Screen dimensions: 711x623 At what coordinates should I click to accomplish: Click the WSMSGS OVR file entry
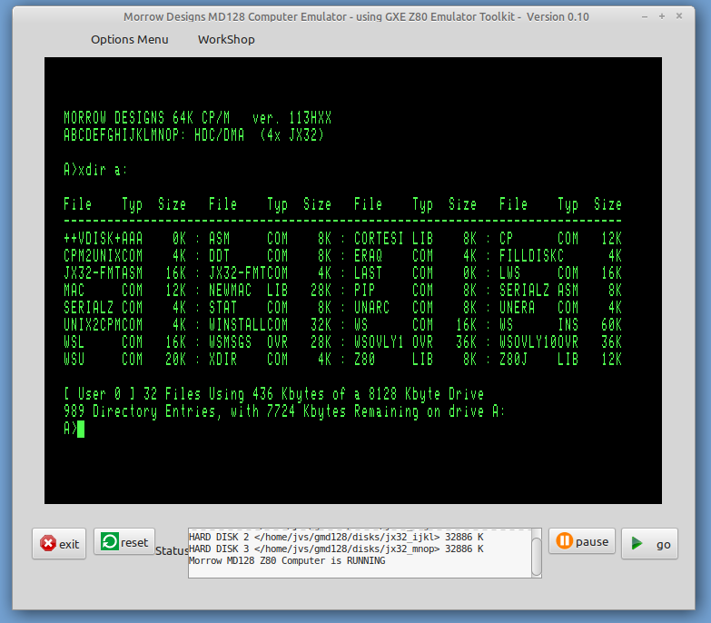click(271, 341)
